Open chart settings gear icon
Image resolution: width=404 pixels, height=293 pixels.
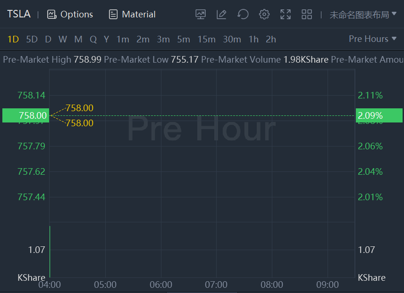[264, 15]
